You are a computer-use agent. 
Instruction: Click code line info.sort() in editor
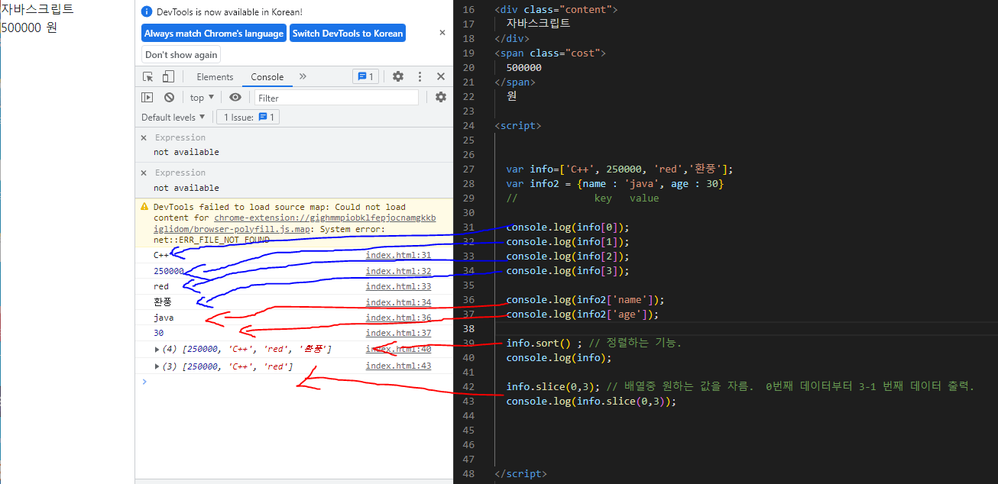[x=594, y=343]
